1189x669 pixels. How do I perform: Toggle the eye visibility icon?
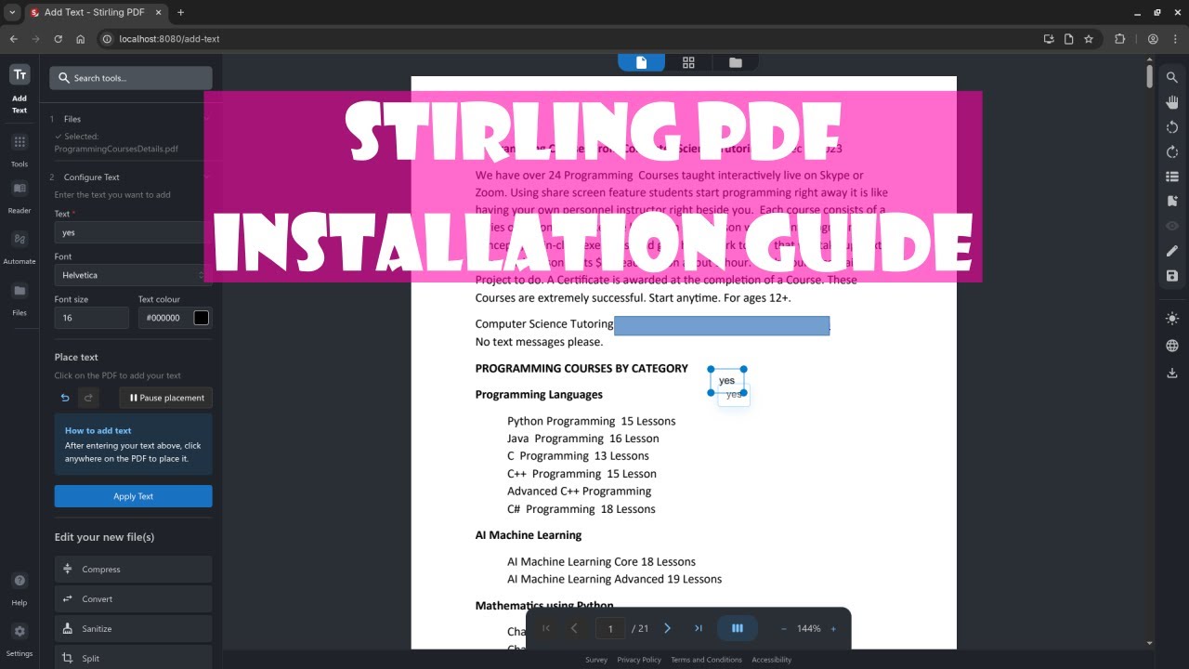click(1172, 226)
